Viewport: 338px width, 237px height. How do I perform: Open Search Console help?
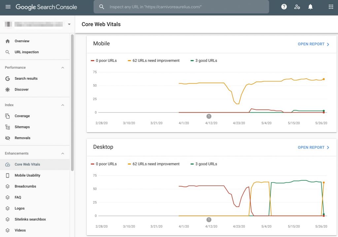(284, 7)
